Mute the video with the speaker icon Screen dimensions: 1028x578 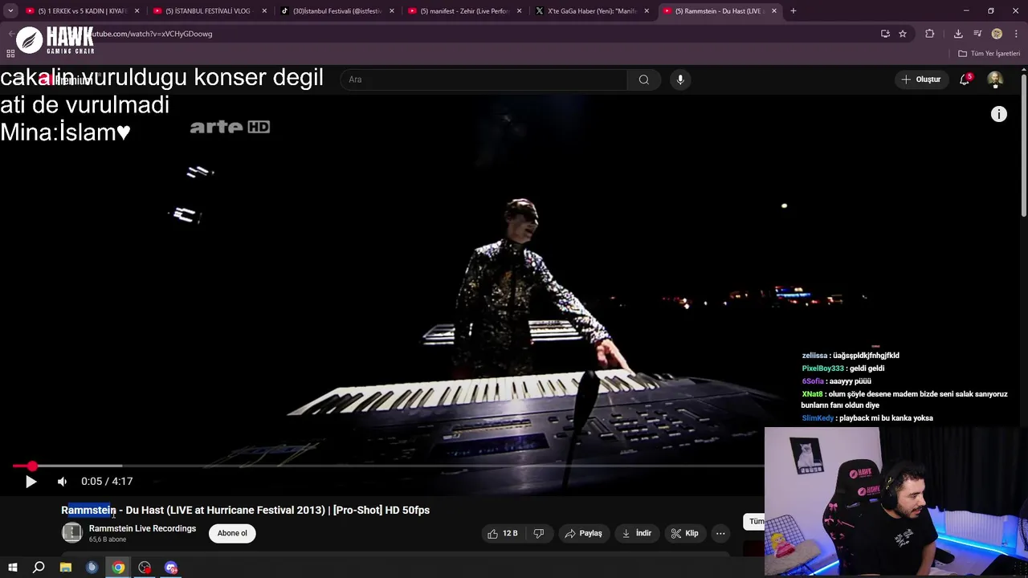click(62, 482)
